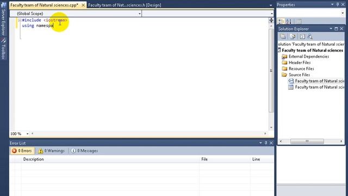
Task: Open Properties window position menu arrow
Action: [x=332, y=4]
